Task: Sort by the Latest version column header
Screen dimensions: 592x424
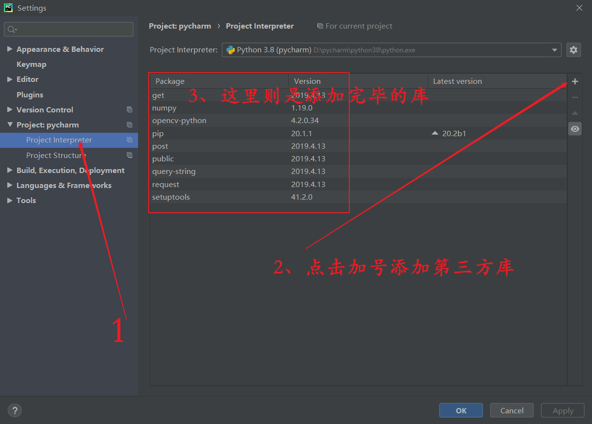Action: (x=498, y=81)
